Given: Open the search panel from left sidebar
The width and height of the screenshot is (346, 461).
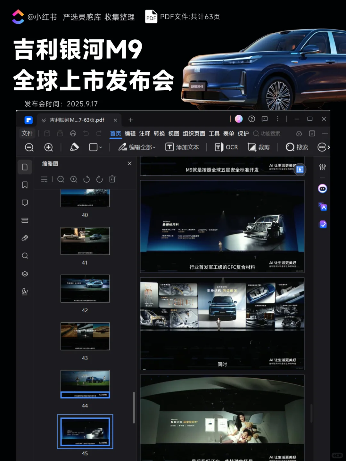Looking at the screenshot, I should [25, 255].
